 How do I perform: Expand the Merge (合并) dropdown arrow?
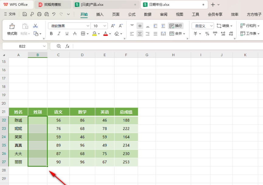184,34
